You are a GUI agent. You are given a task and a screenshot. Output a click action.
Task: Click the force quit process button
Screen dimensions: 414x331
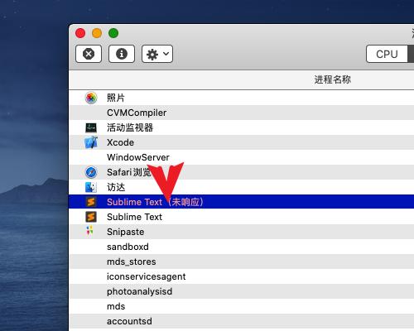tap(89, 54)
